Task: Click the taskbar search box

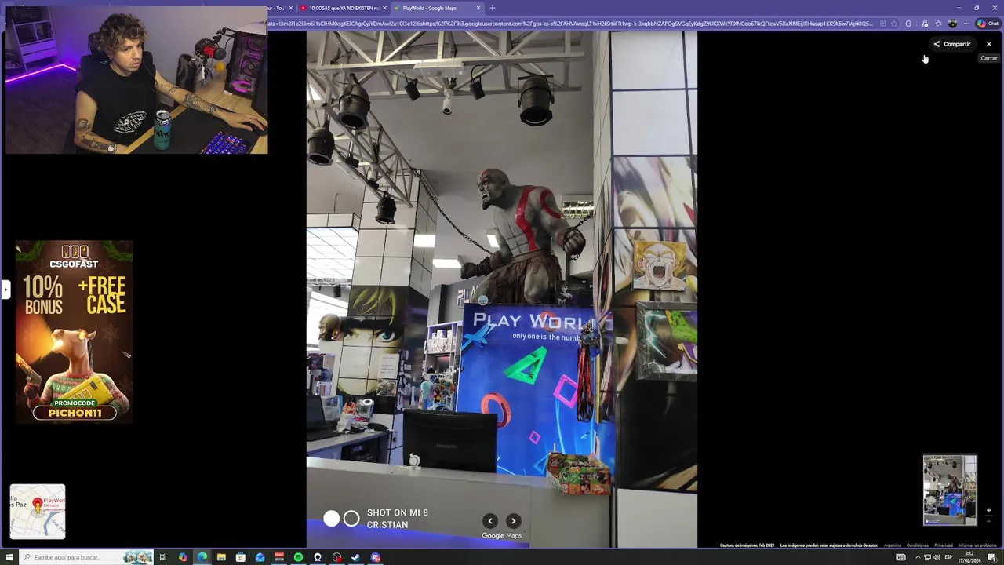Action: click(x=86, y=557)
